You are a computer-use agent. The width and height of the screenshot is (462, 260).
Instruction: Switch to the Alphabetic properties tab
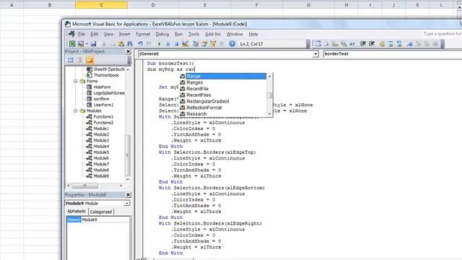click(x=77, y=212)
